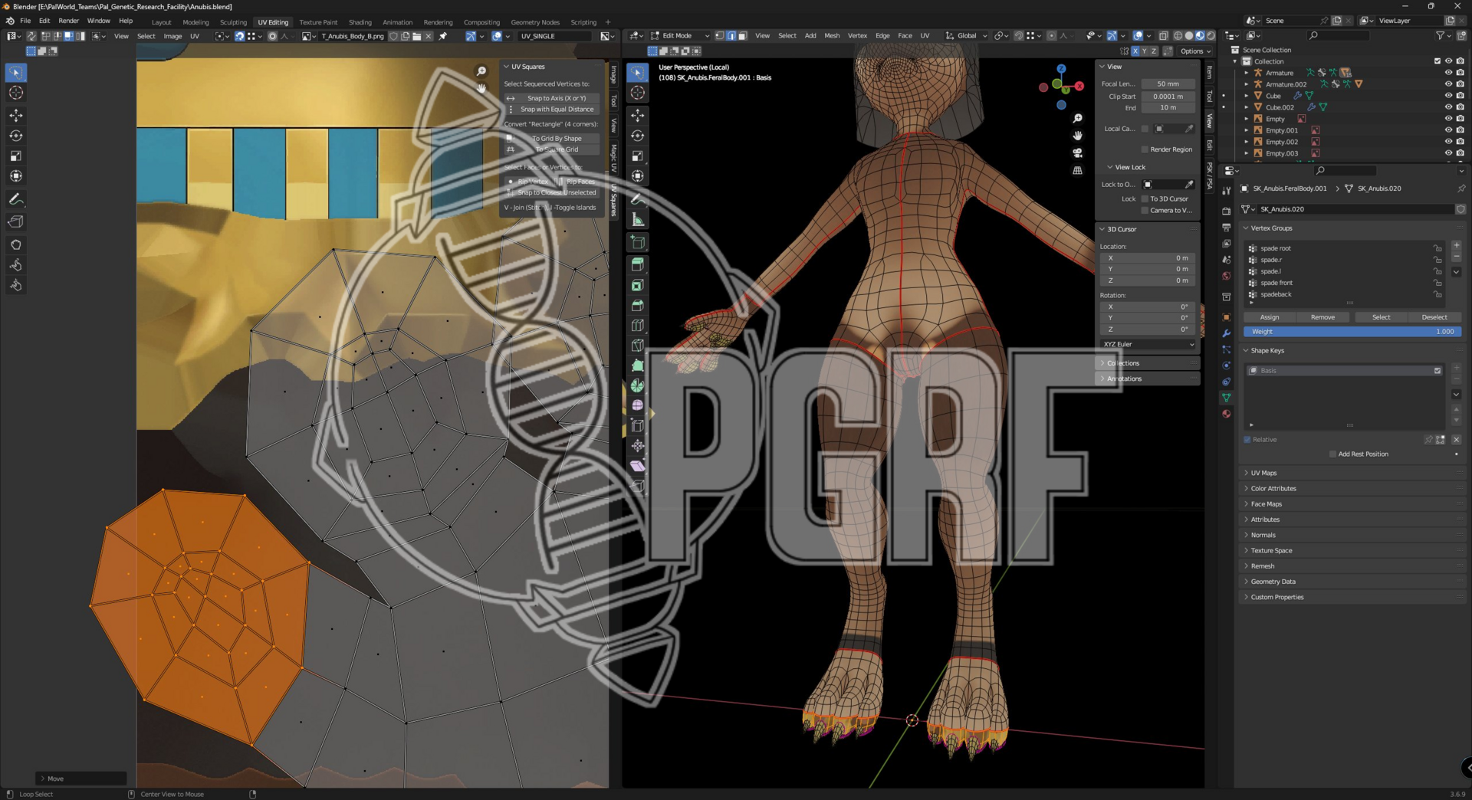1472x800 pixels.
Task: Toggle visibility of Empty.003
Action: click(1448, 153)
